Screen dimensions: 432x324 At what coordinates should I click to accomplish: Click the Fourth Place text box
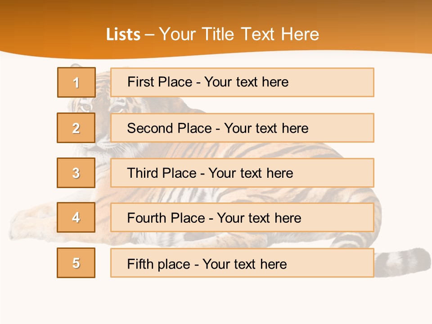pyautogui.click(x=242, y=217)
